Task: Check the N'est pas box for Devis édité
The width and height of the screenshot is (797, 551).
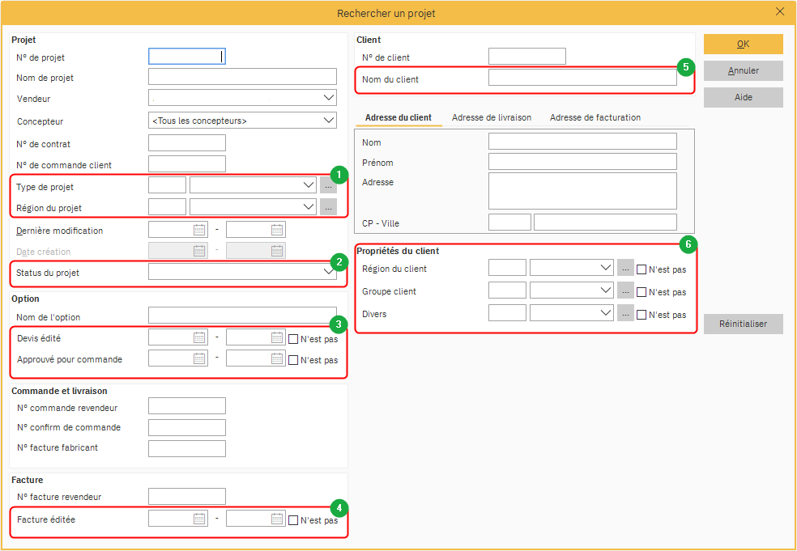Action: tap(293, 339)
